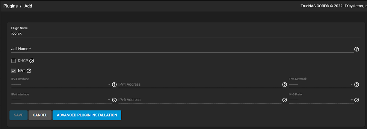The image size is (367, 129).
Task: Click the IPv4 Netmask help icon
Action: click(357, 85)
